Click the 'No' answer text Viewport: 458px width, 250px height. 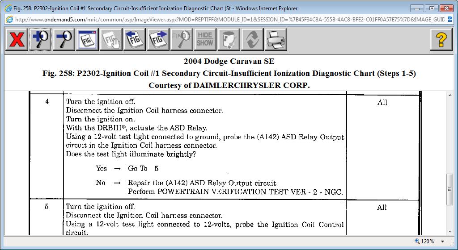point(101,183)
